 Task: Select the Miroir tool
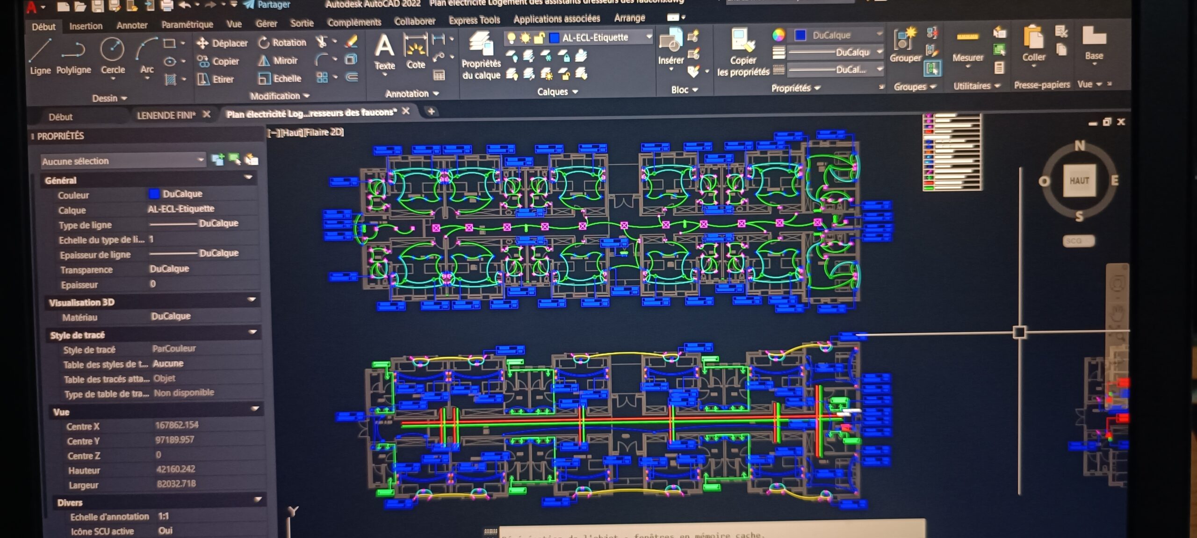pyautogui.click(x=278, y=61)
